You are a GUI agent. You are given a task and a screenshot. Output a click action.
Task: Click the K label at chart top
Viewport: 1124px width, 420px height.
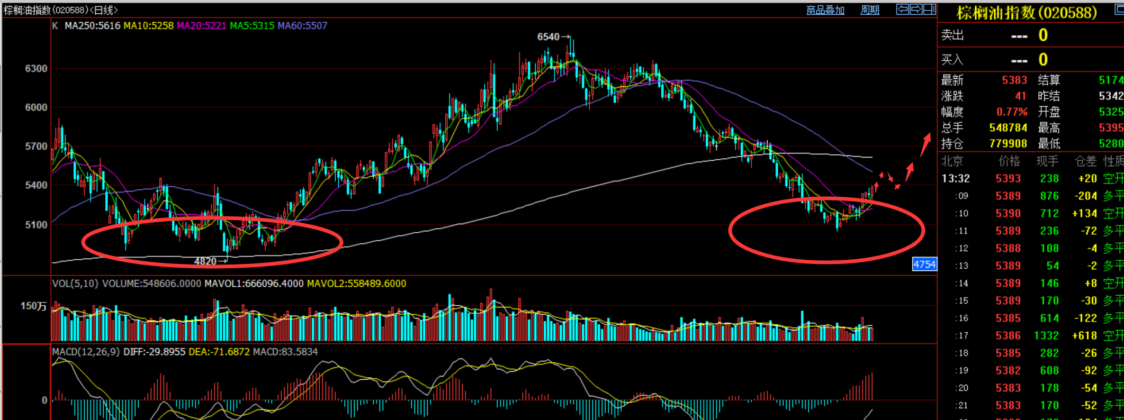pyautogui.click(x=55, y=25)
